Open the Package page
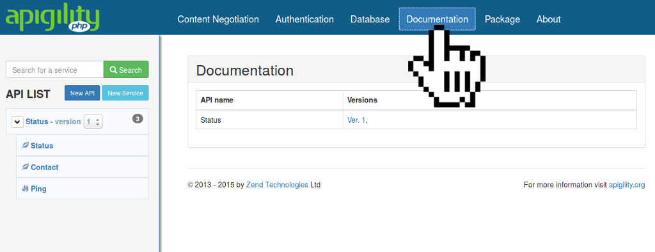Image resolution: width=655 pixels, height=252 pixels. [x=502, y=19]
